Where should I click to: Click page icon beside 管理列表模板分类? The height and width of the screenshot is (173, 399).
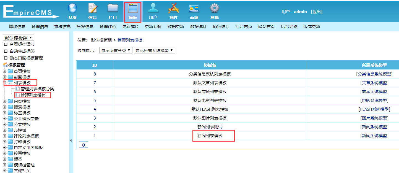pos(18,89)
